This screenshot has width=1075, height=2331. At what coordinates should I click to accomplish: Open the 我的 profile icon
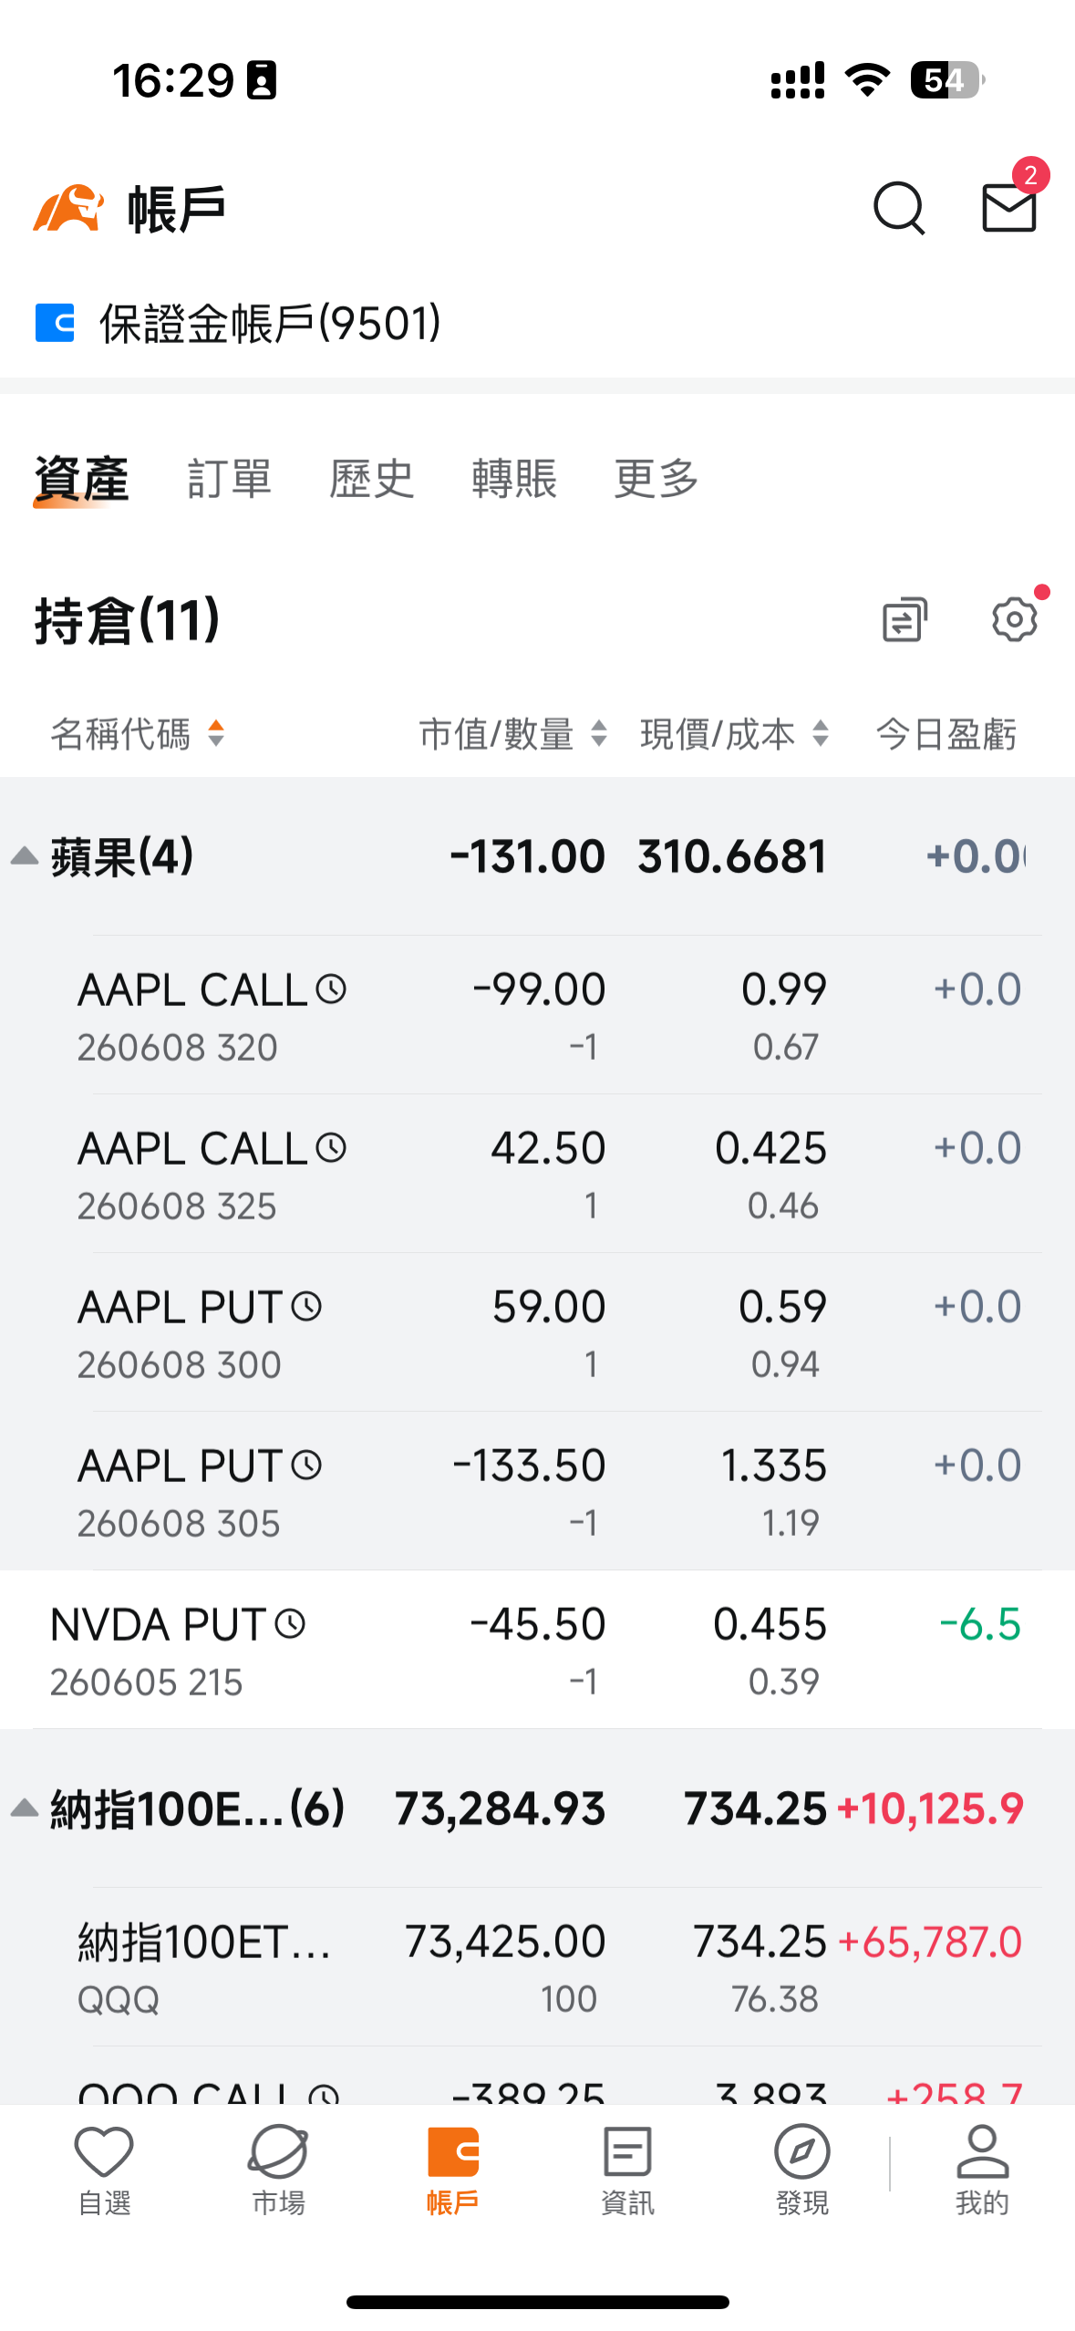[x=982, y=2170]
